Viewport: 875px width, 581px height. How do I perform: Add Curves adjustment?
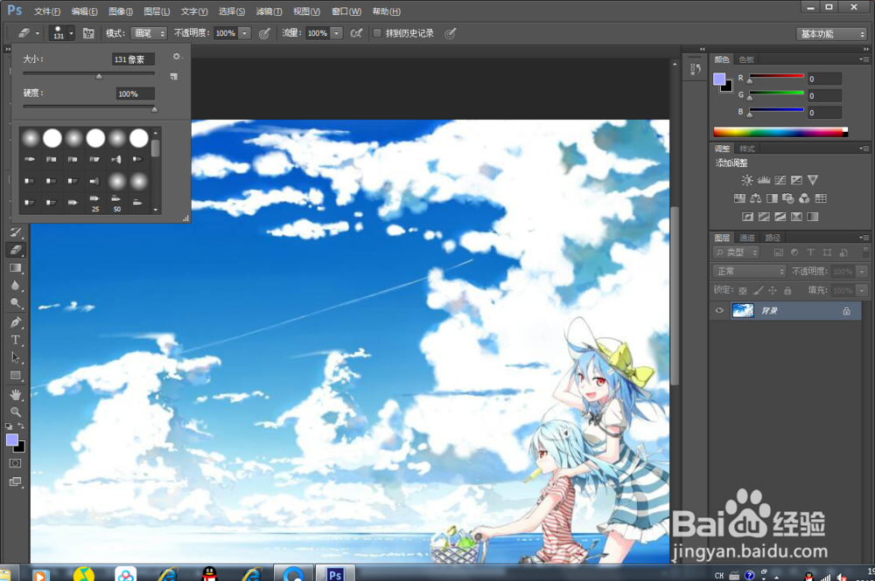(x=780, y=180)
